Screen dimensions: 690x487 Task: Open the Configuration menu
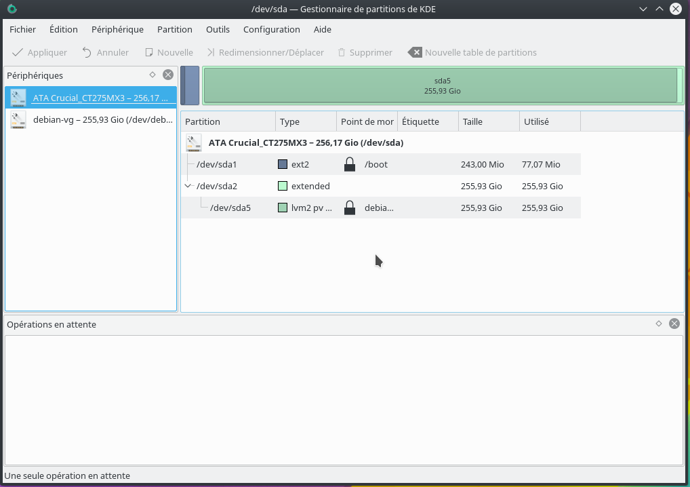point(271,29)
